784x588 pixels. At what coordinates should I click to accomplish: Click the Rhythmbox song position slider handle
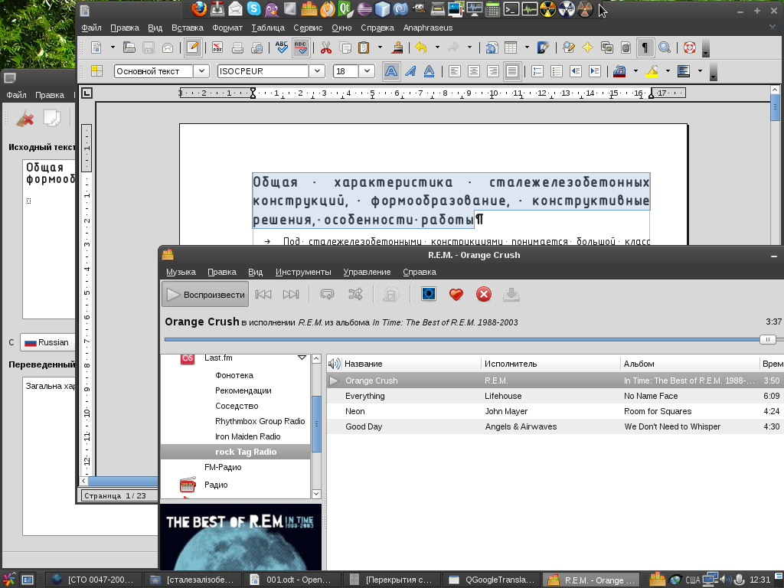pos(767,339)
